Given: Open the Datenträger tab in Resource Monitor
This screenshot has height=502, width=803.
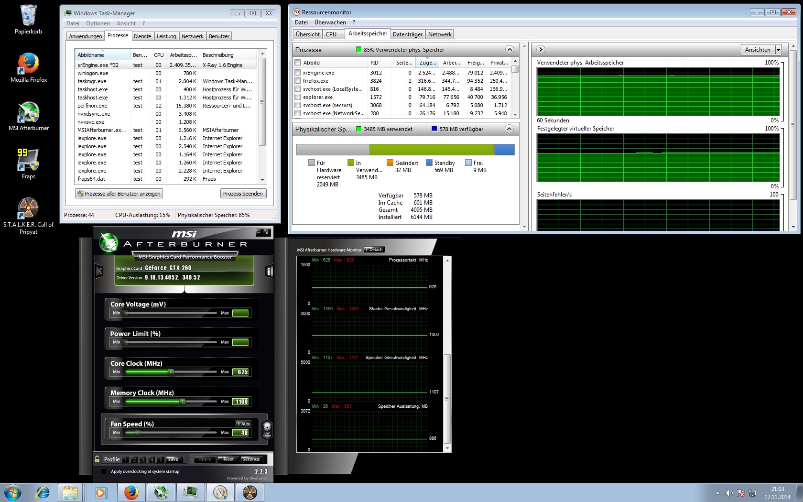Looking at the screenshot, I should pyautogui.click(x=408, y=34).
